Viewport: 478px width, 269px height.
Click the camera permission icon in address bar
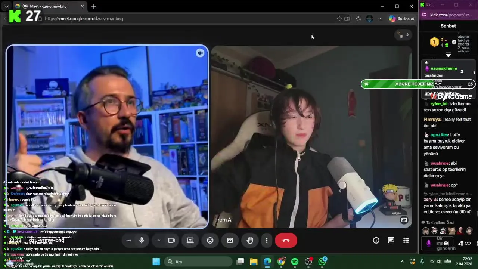point(347,19)
